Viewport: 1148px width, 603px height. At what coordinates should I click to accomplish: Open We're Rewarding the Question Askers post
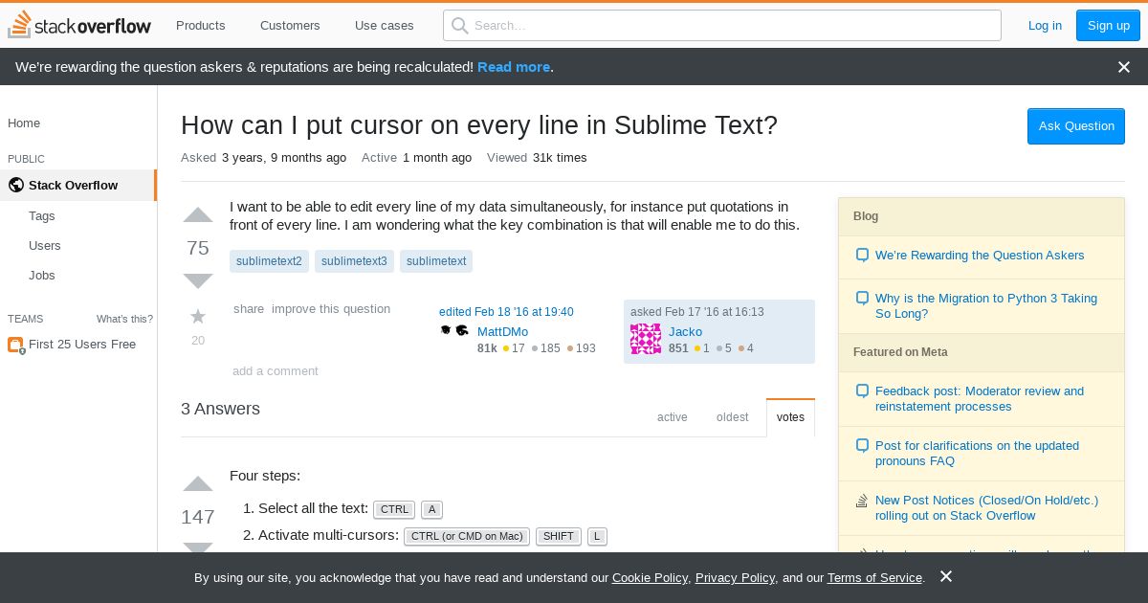[980, 256]
